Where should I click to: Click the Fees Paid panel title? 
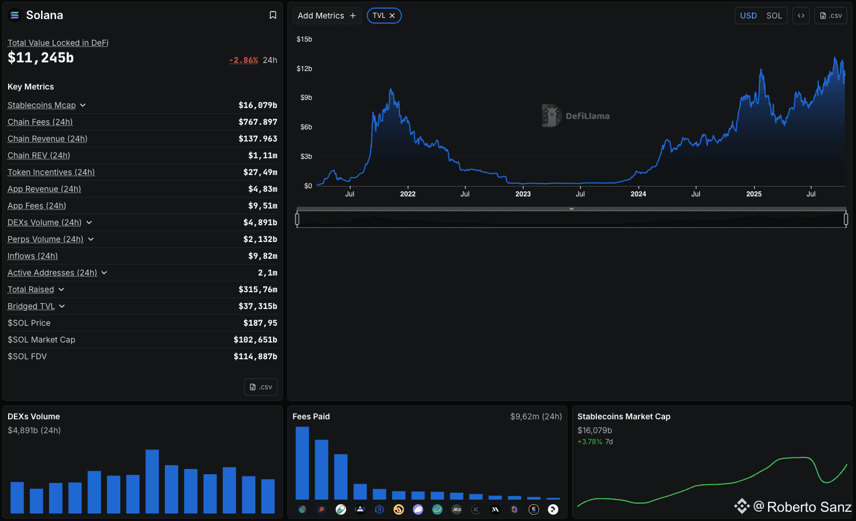[311, 416]
